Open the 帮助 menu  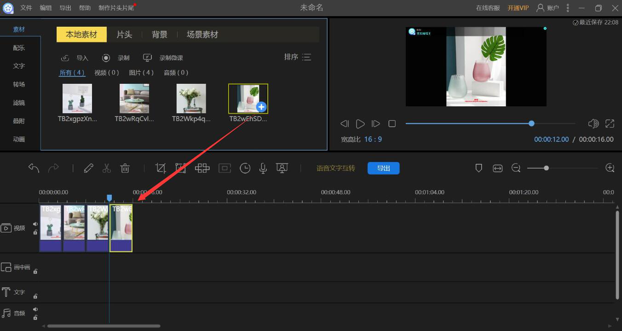[85, 8]
